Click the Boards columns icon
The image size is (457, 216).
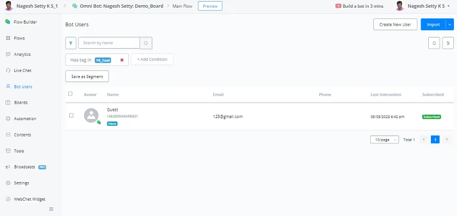(8, 102)
